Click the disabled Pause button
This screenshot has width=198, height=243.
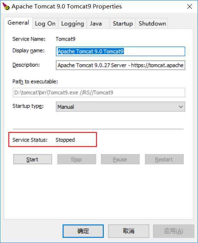click(x=120, y=159)
